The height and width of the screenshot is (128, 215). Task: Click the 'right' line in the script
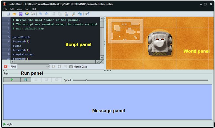17,46
